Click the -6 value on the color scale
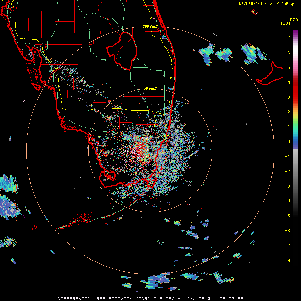The height and width of the screenshot is (301, 301). coord(287,230)
